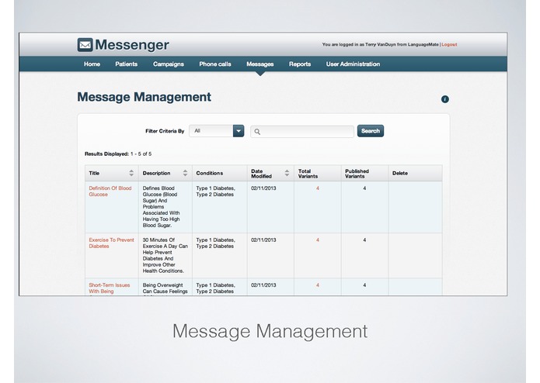Click the Filter Criteria By label
The height and width of the screenshot is (383, 540).
coord(165,131)
